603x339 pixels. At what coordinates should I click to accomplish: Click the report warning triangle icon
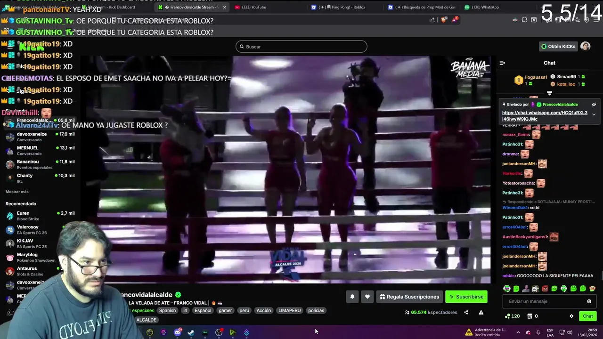481,312
